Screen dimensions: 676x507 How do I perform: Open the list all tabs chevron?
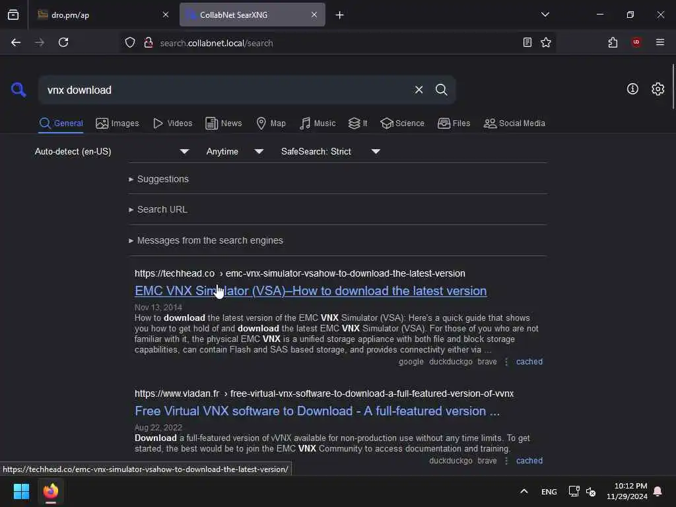tap(545, 15)
